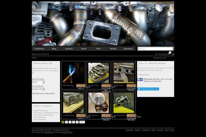Viewport: 206px width, 137px height.
Task: Open the Facebook navigation menu item
Action: (128, 49)
